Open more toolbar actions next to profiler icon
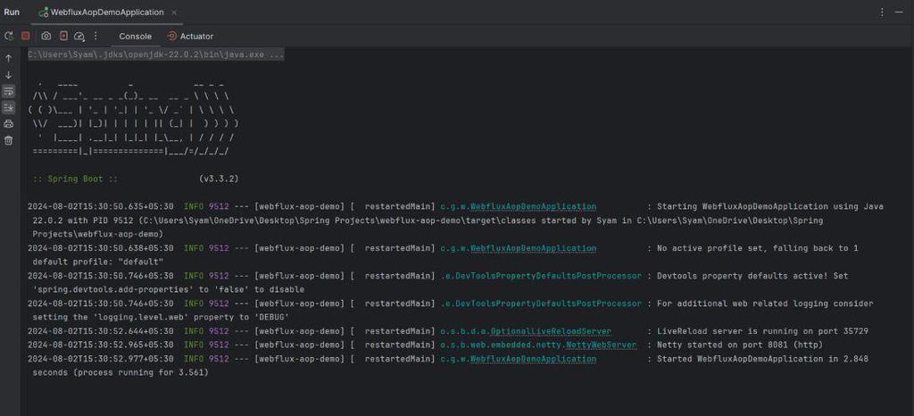 96,36
